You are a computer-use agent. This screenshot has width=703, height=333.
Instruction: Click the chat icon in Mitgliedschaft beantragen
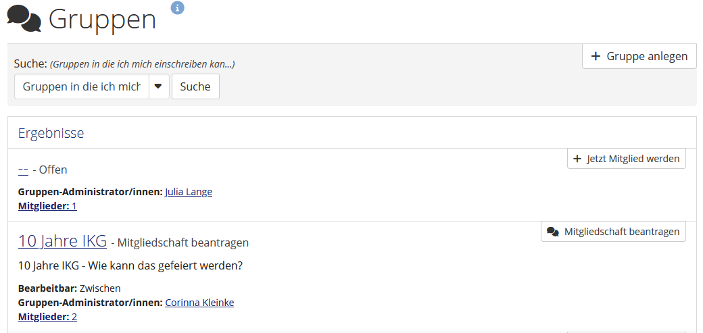click(x=553, y=232)
